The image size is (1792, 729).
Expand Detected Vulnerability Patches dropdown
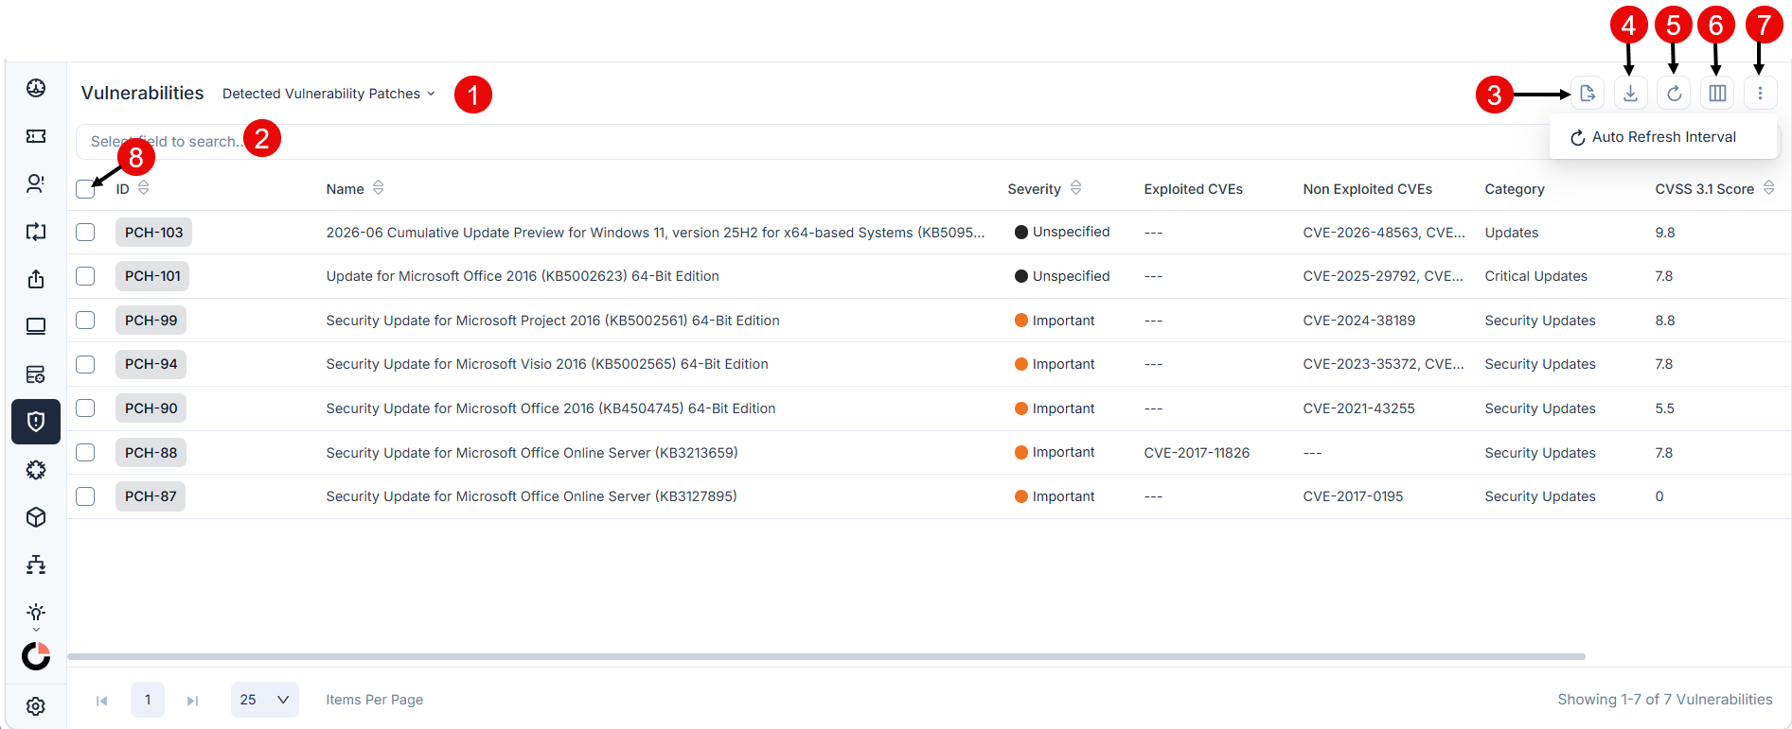click(328, 94)
